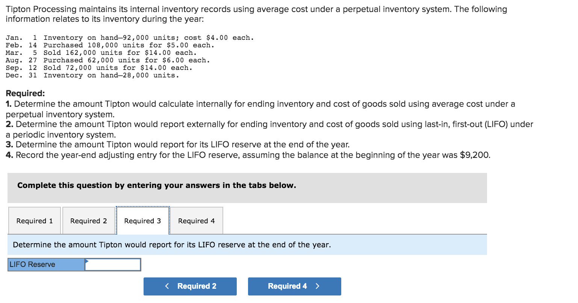This screenshot has height=303, width=578.
Task: Select the active Required 3 tab
Action: 142,221
